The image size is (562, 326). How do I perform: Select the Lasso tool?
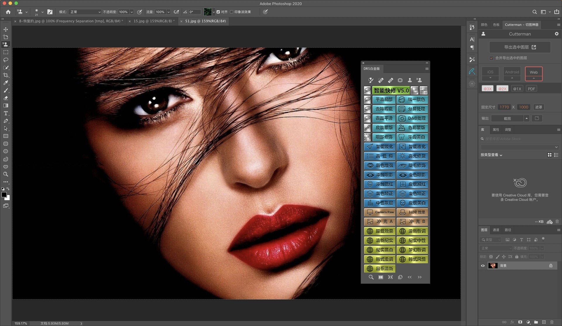(x=5, y=60)
